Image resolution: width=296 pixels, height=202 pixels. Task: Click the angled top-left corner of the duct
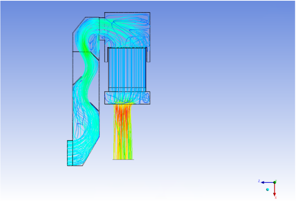tap(78, 25)
